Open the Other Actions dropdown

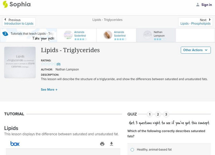pyautogui.click(x=195, y=50)
